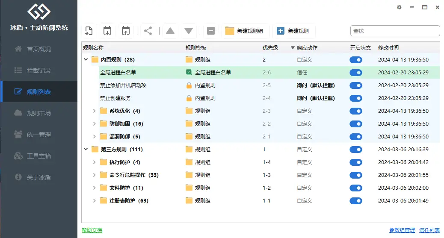Click the download-arrow toolbar icon

[x=107, y=31]
